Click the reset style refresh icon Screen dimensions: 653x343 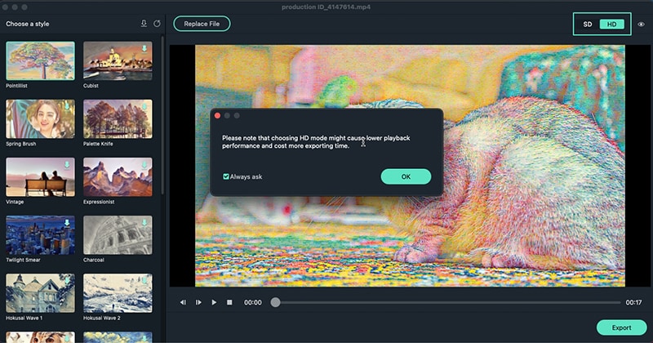[157, 24]
